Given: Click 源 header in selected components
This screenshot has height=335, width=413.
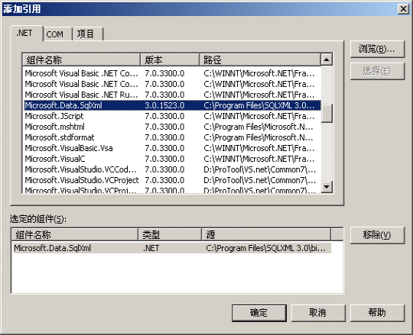Looking at the screenshot, I should tap(266, 234).
